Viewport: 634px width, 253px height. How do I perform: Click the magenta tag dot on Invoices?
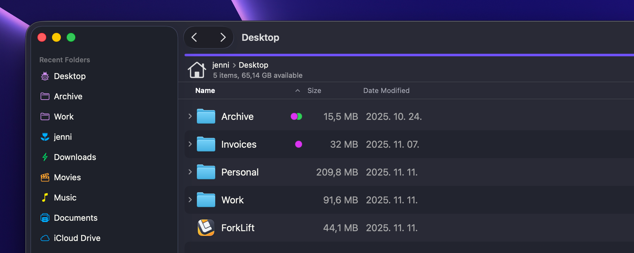point(299,144)
